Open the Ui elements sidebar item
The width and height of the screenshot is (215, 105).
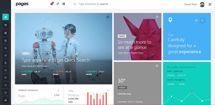click(x=5, y=55)
